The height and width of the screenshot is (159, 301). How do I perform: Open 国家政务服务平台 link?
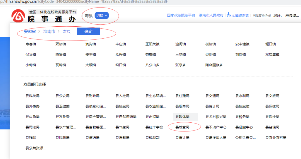point(181,15)
